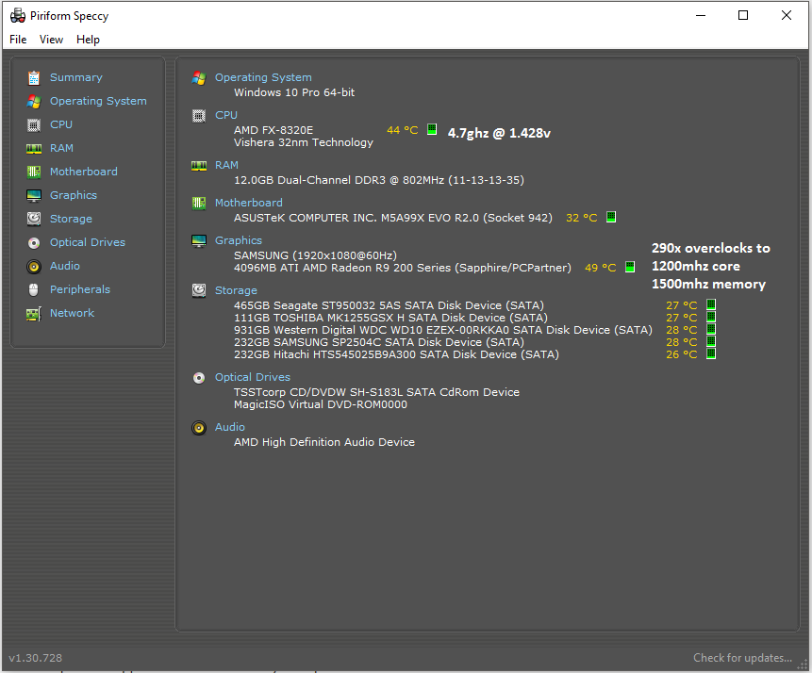Click the Peripherals mouse icon in sidebar
The width and height of the screenshot is (812, 673).
[x=34, y=290]
